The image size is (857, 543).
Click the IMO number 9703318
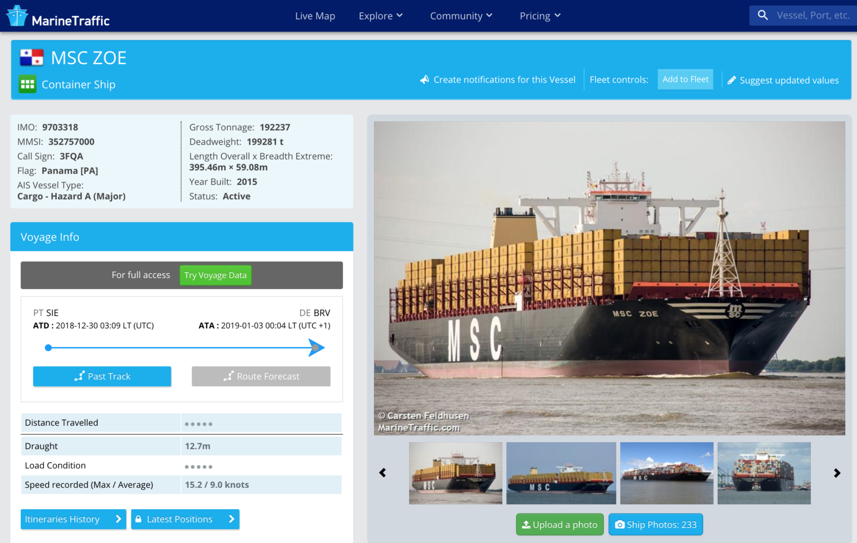point(60,127)
